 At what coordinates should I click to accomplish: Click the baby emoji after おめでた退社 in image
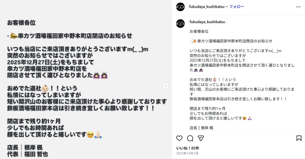point(45,89)
